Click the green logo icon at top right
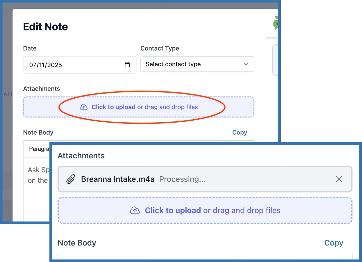The image size is (362, 262). coord(275,23)
